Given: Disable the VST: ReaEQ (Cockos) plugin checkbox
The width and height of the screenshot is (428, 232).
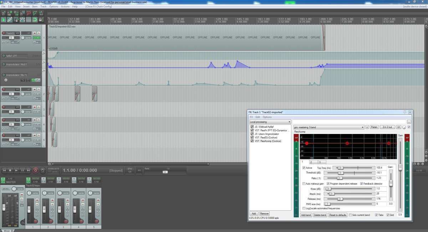Looking at the screenshot, I should pyautogui.click(x=253, y=138).
